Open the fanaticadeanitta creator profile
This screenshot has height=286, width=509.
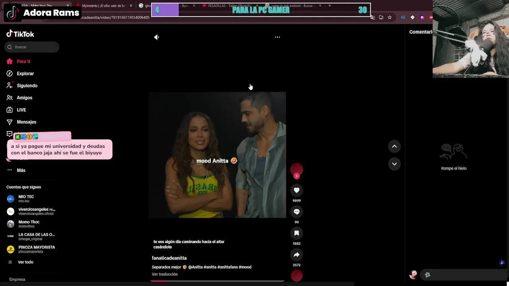(x=169, y=258)
